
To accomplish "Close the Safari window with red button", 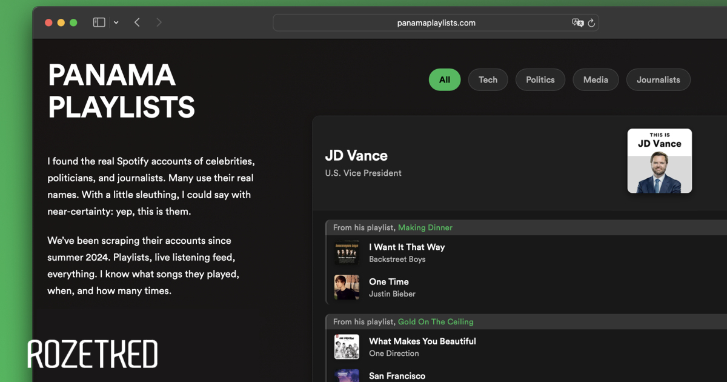I will point(48,22).
